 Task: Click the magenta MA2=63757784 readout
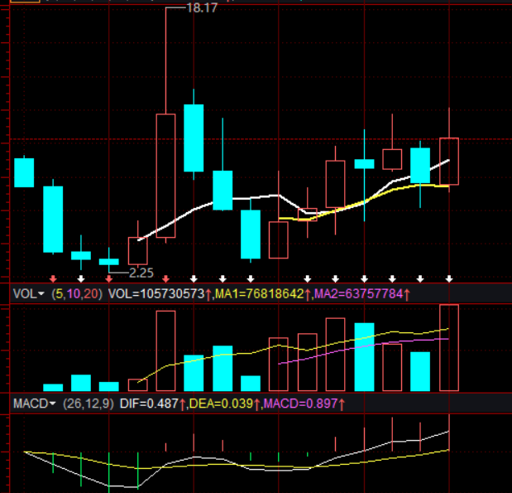coord(360,293)
